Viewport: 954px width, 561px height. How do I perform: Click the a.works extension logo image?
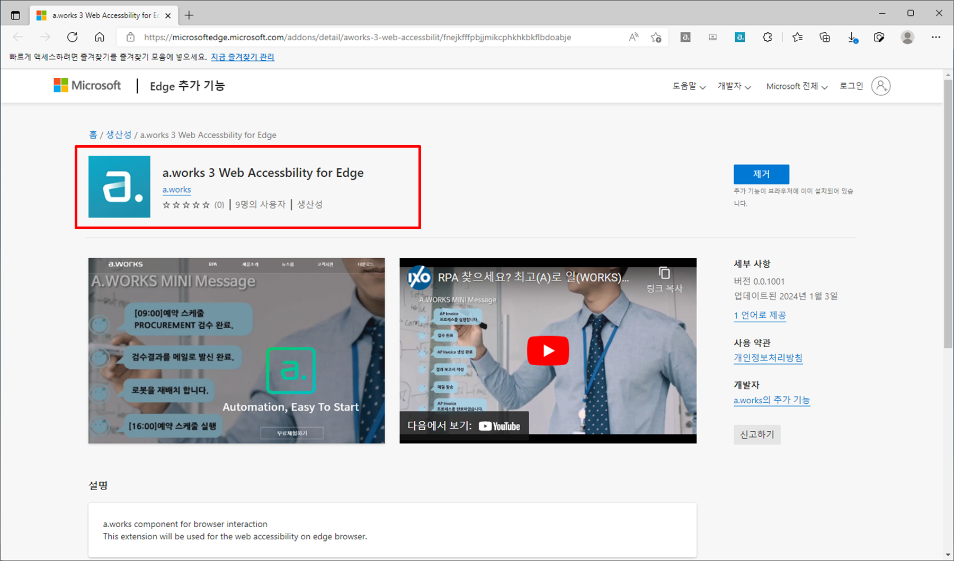click(x=119, y=187)
